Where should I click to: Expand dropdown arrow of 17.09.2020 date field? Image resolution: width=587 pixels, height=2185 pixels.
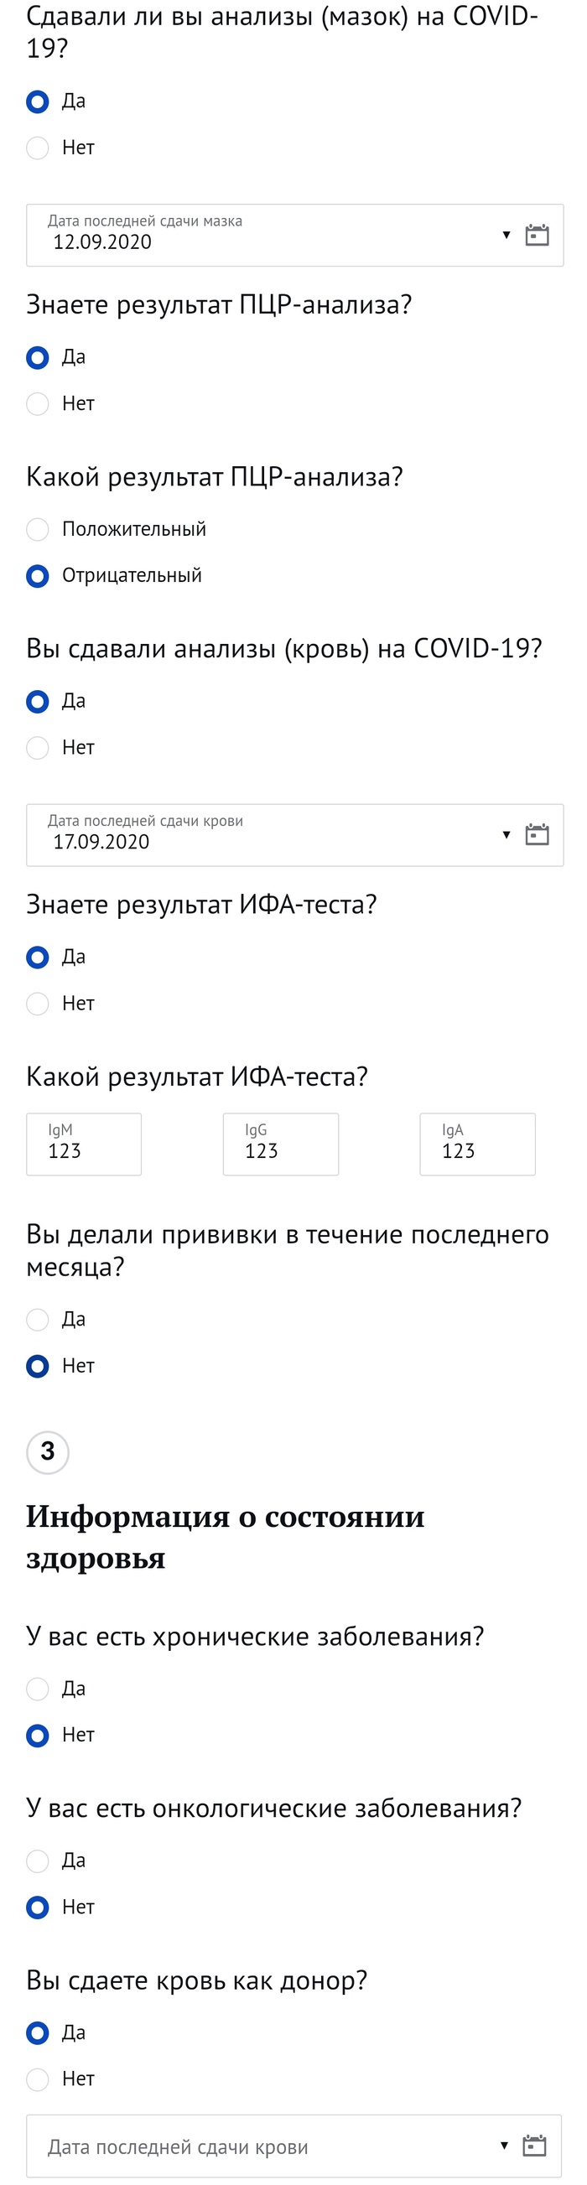506,834
